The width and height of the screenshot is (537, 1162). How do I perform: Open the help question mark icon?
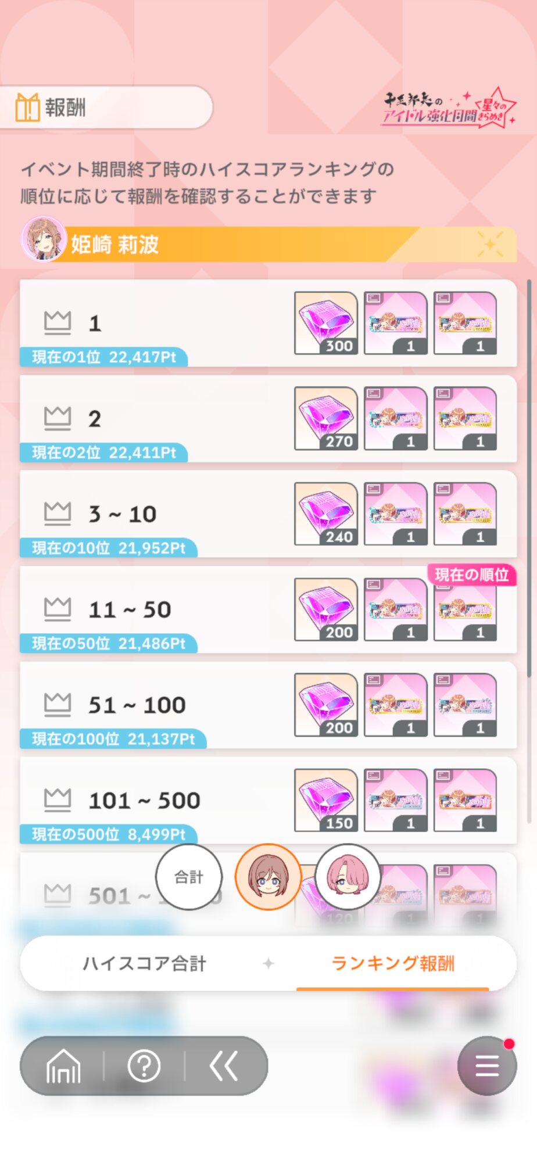[x=144, y=1066]
